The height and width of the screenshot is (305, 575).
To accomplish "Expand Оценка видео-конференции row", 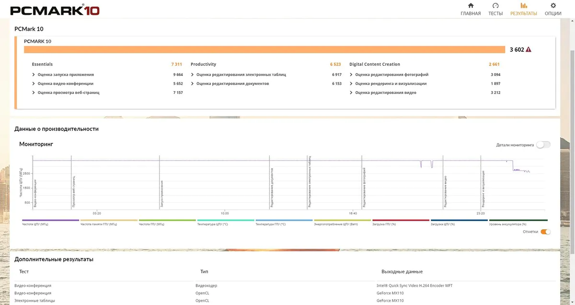I will (34, 83).
